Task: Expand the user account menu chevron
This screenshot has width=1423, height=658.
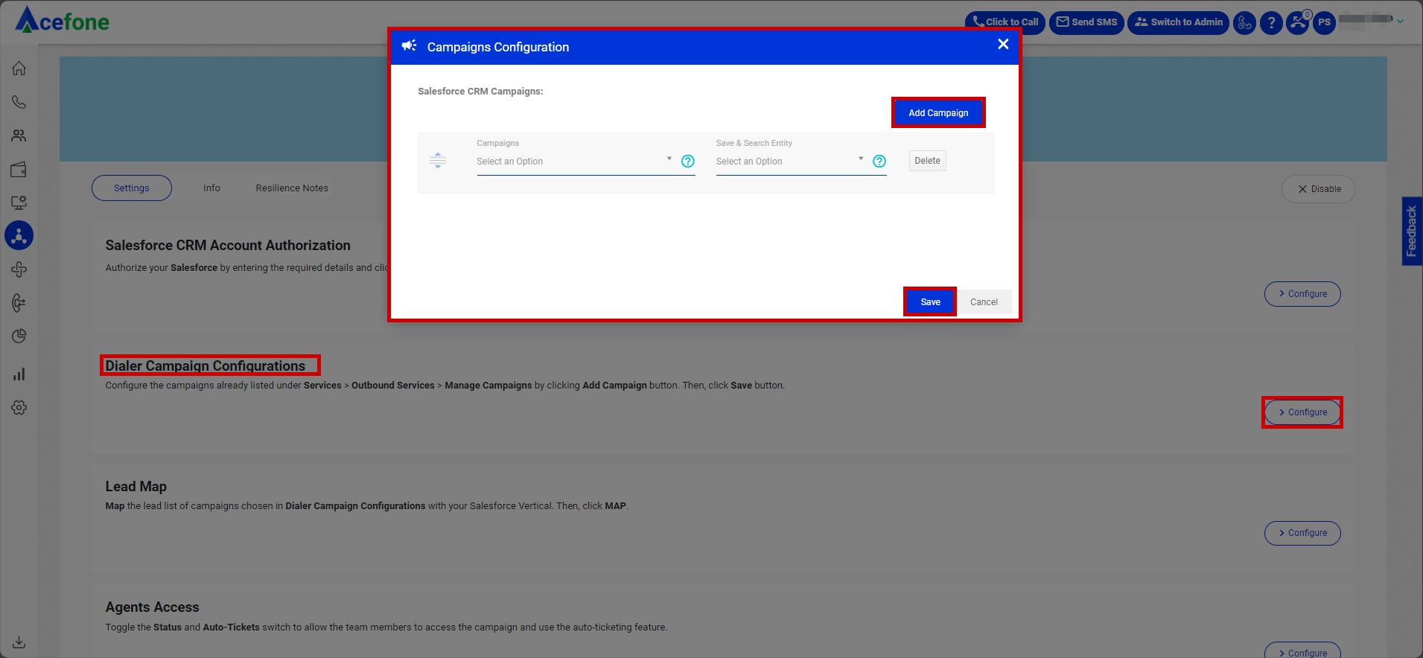Action: [1400, 22]
